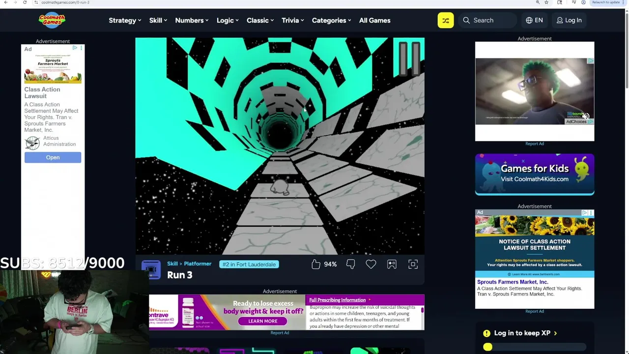Like Run 3 with thumbs up
This screenshot has width=629, height=354.
pyautogui.click(x=316, y=265)
